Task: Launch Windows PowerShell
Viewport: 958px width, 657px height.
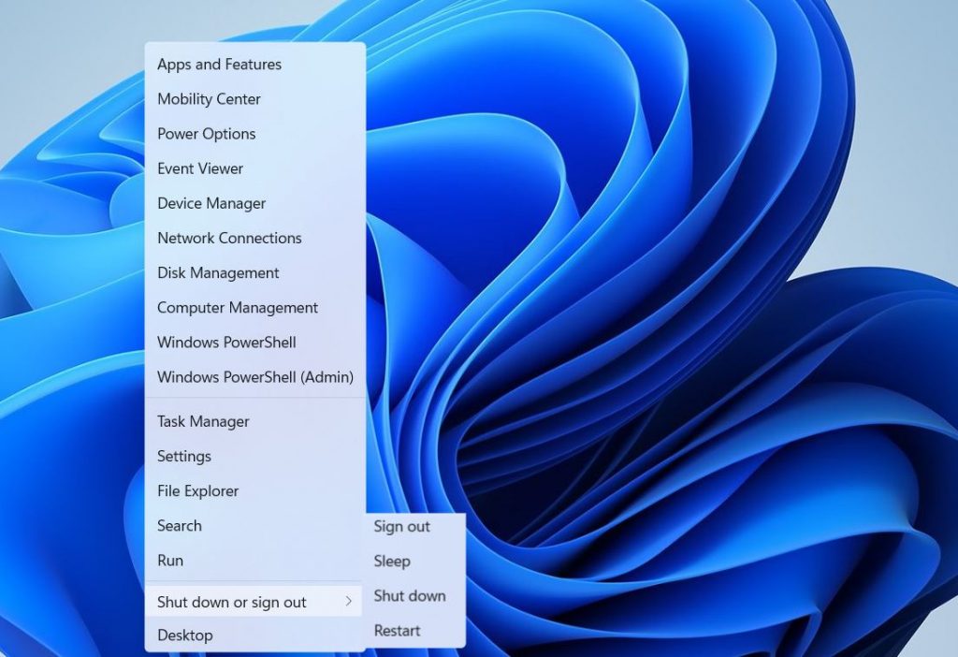Action: click(225, 342)
